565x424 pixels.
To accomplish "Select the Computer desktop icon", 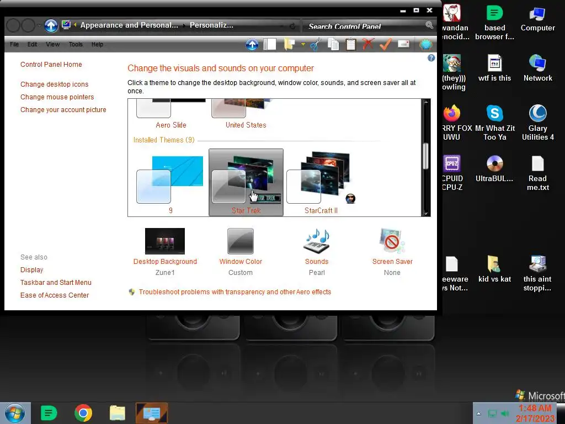I will [x=537, y=19].
